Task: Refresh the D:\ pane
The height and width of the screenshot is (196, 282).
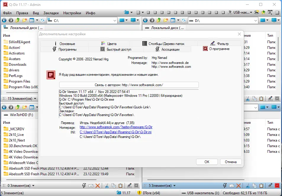Action: [184, 20]
